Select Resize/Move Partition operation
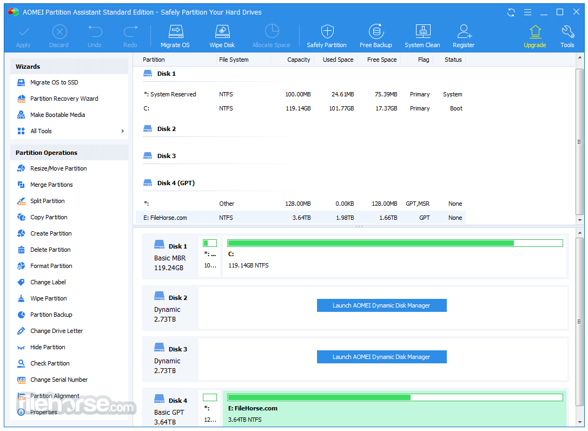 coord(58,168)
